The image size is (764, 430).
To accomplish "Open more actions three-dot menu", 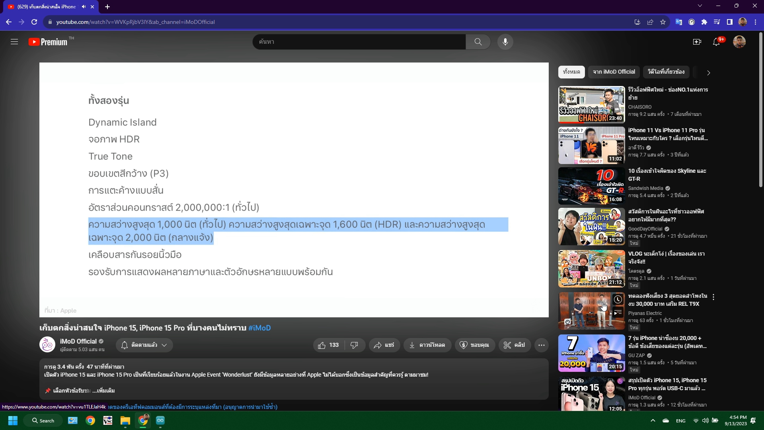I will pos(542,345).
